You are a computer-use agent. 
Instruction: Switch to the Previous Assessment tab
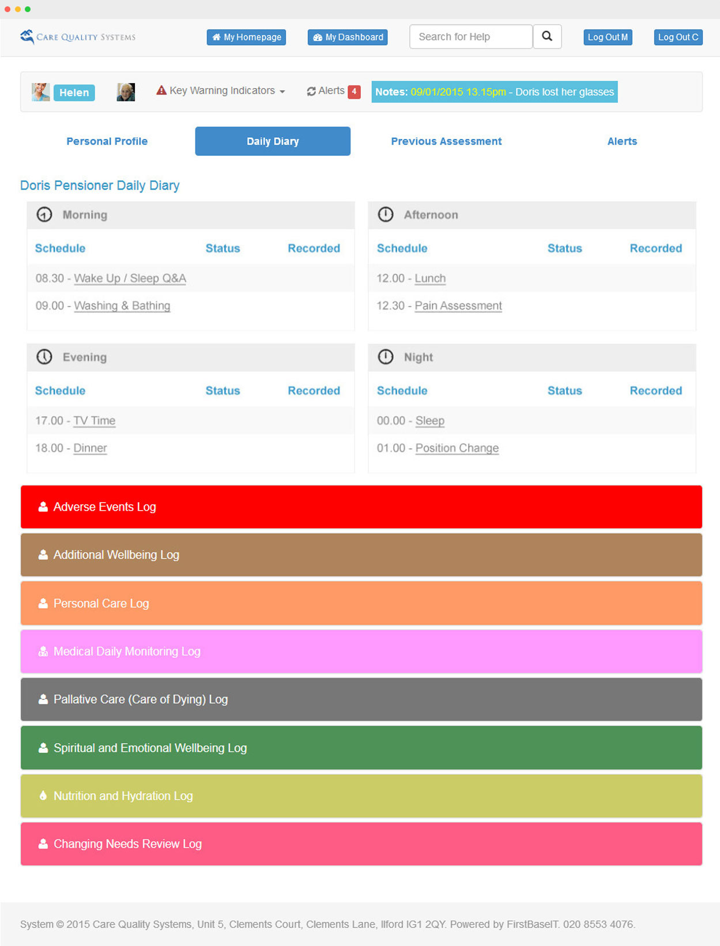pyautogui.click(x=446, y=141)
